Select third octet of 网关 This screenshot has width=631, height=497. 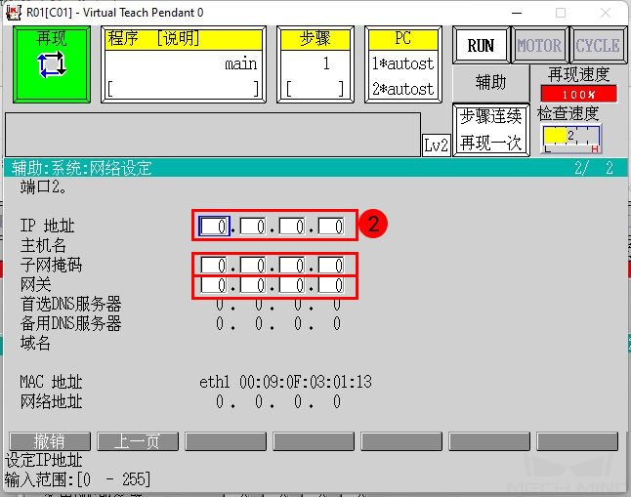[292, 285]
